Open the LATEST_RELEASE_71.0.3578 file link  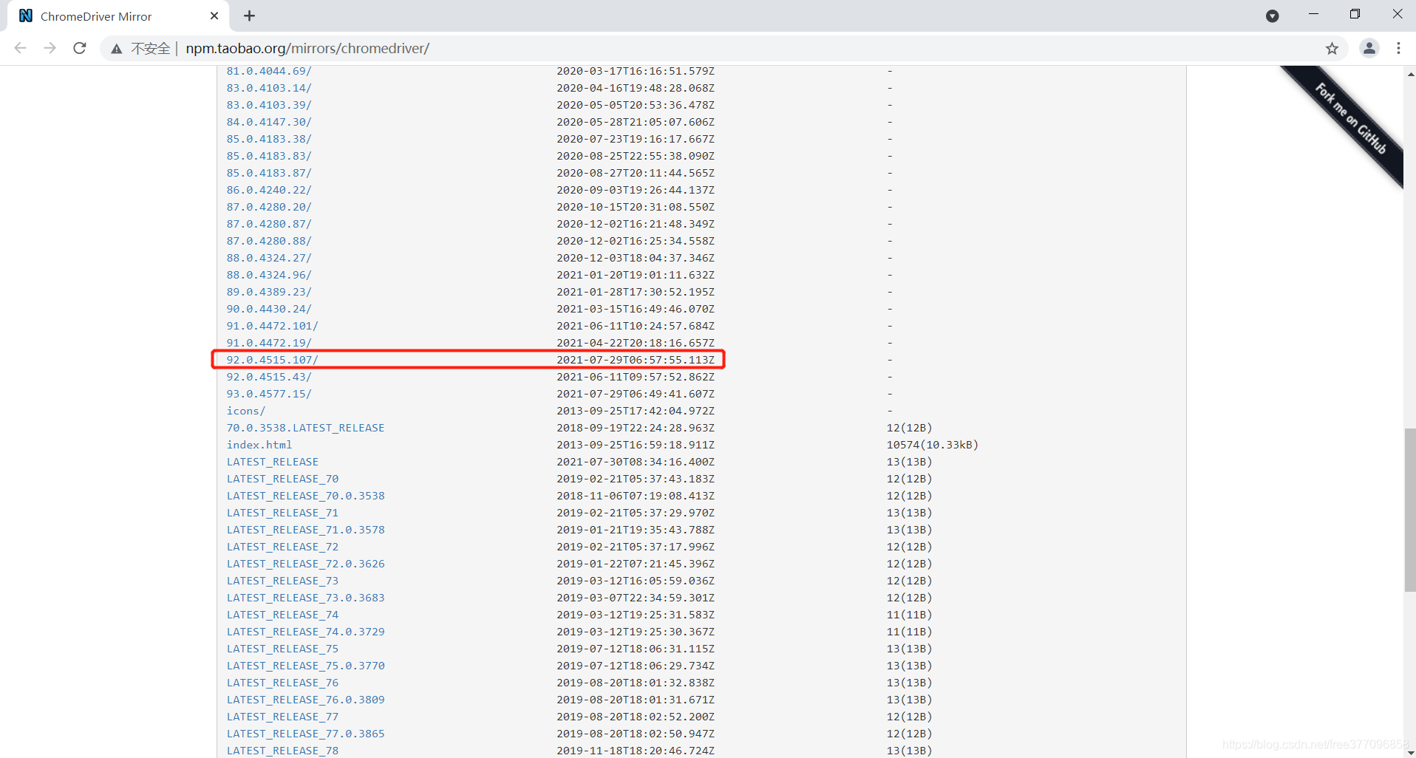click(x=305, y=530)
